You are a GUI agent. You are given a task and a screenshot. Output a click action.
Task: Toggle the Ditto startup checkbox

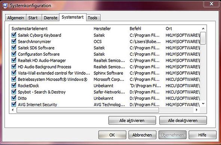point(13,98)
